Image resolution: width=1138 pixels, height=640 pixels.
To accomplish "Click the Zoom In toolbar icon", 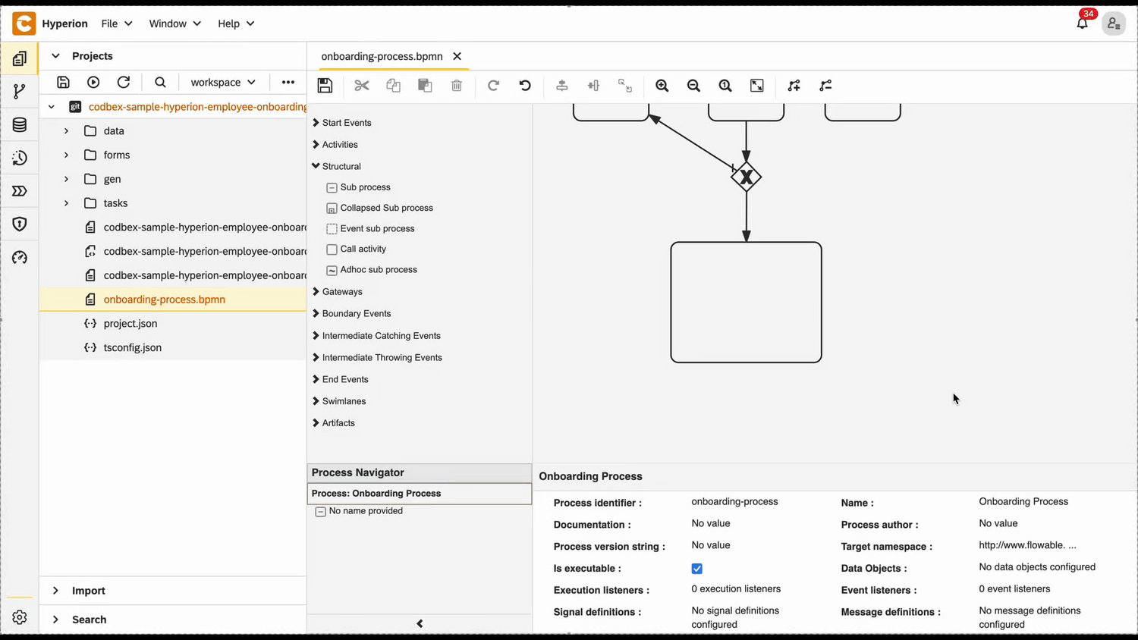I will tap(662, 85).
